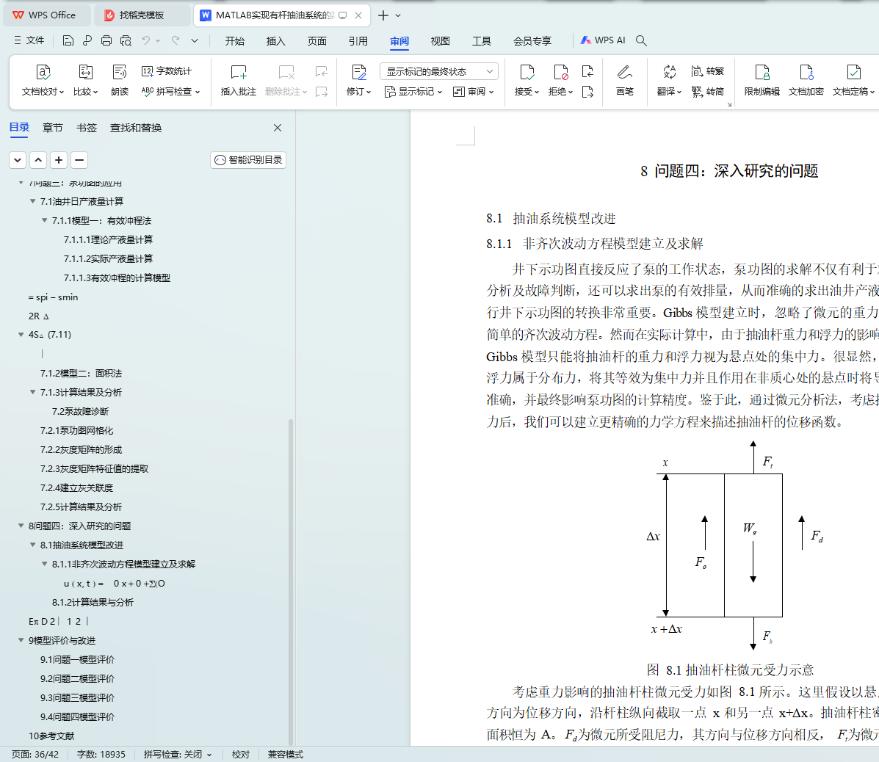Viewport: 879px width, 762px height.
Task: Open the 页面 ribbon tab
Action: pyautogui.click(x=317, y=41)
